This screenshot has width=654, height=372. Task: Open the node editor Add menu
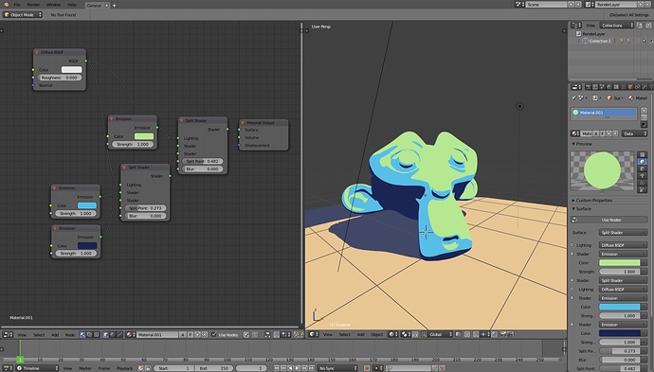pyautogui.click(x=55, y=334)
